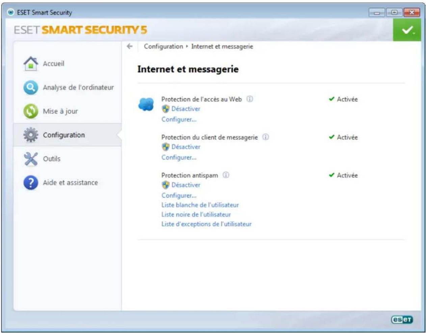Click the ESET SMART SECURITY 5 banner title
Screen dimensions: 426x333
tap(80, 30)
